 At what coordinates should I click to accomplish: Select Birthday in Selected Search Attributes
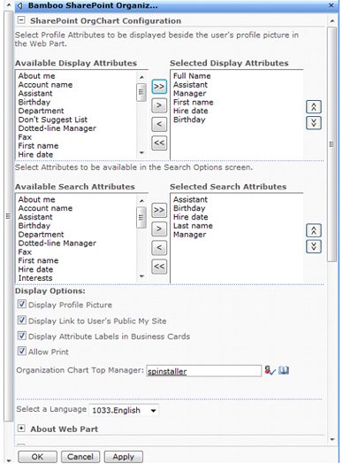pos(189,208)
